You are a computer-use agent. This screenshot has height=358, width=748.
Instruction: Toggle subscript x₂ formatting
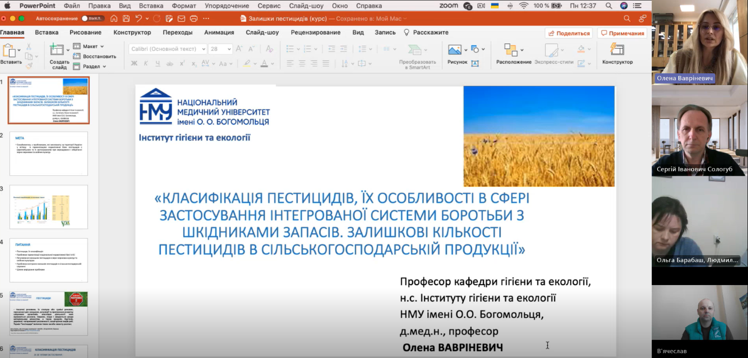click(194, 64)
